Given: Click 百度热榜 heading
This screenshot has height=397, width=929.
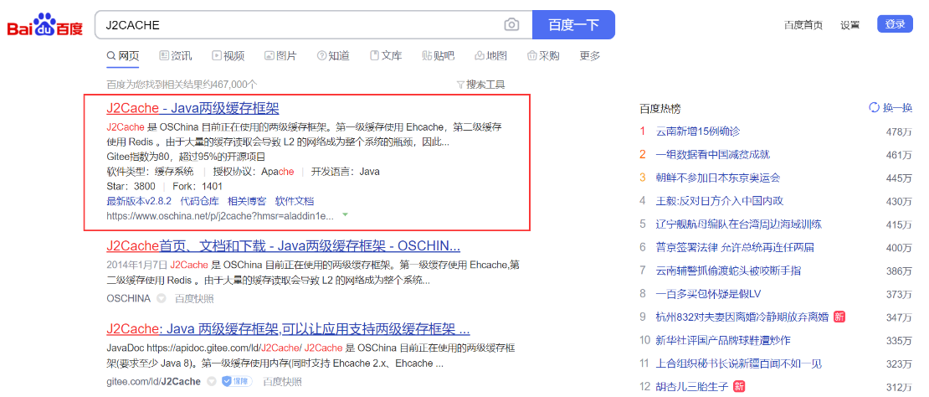Looking at the screenshot, I should pos(660,108).
